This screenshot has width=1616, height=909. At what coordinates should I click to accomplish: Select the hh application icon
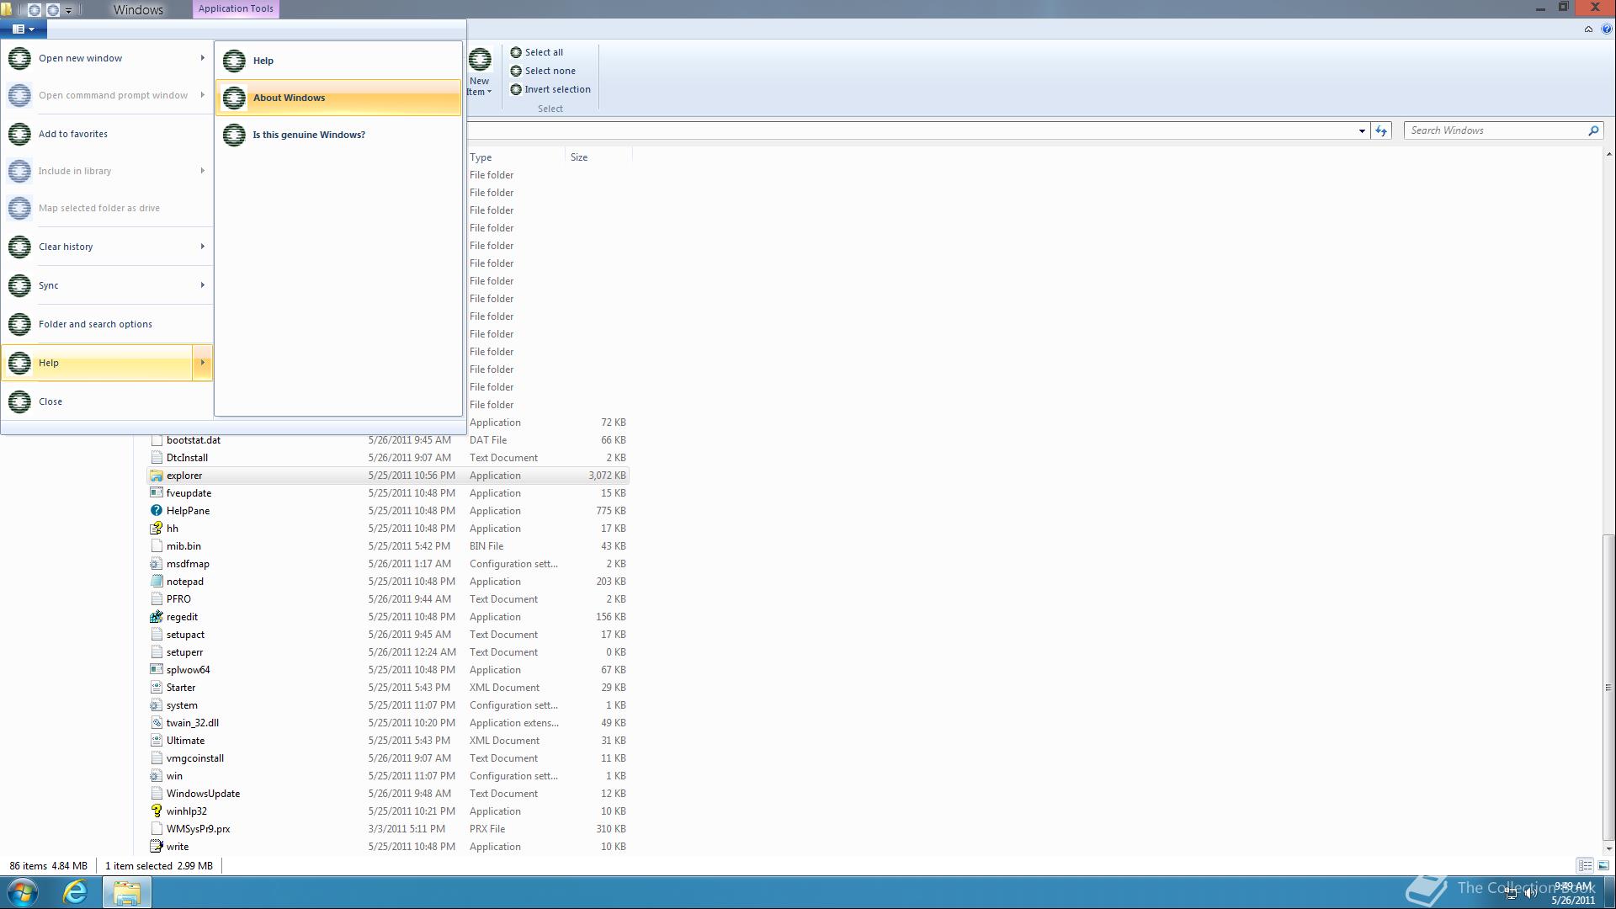coord(157,529)
